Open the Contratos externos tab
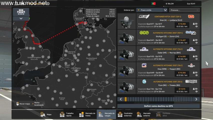The height and width of the screenshot is (120, 213). coord(125,114)
